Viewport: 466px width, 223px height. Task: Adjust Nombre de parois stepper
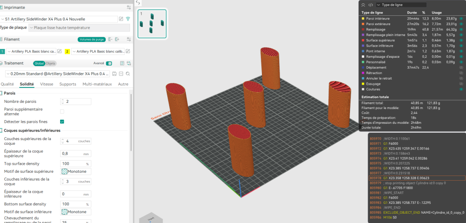coord(62,101)
